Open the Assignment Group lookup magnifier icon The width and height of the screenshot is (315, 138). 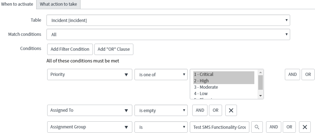pos(257,127)
